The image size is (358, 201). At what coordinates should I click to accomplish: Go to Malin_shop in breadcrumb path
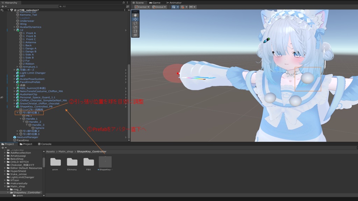click(x=66, y=151)
